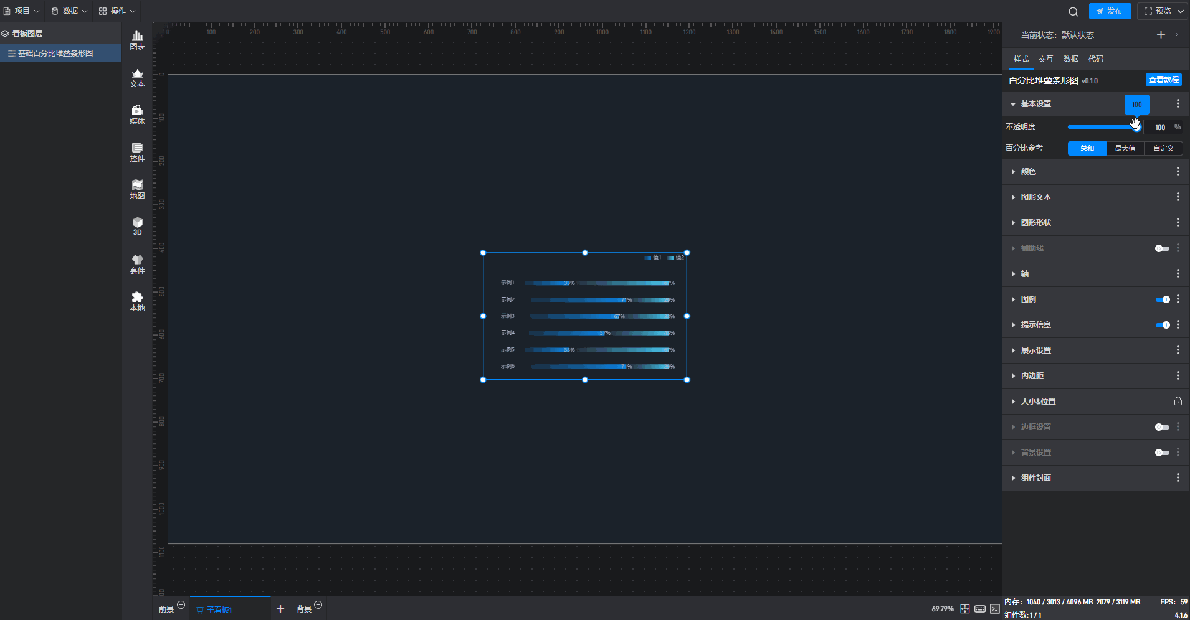Open the 控件 controls components icon
The height and width of the screenshot is (620, 1190).
[137, 152]
